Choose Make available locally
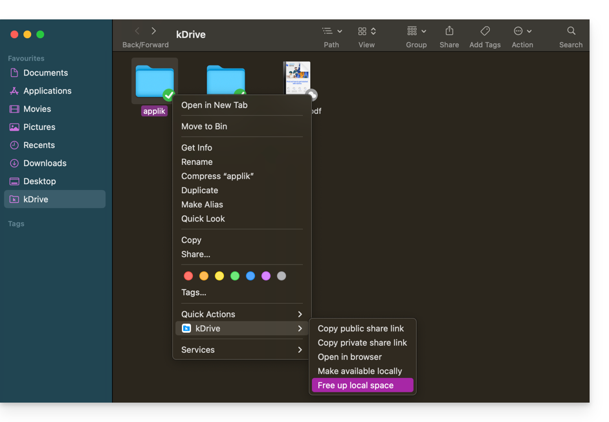Viewport: 609px width, 422px height. click(360, 371)
